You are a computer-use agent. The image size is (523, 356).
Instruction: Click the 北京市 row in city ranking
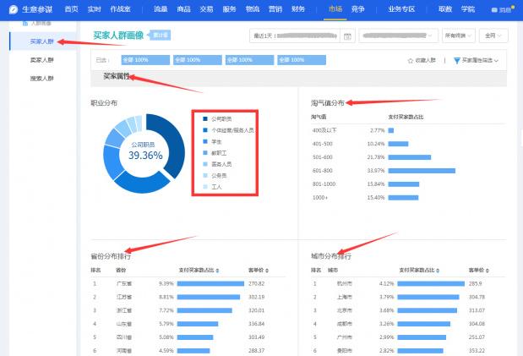click(409, 310)
